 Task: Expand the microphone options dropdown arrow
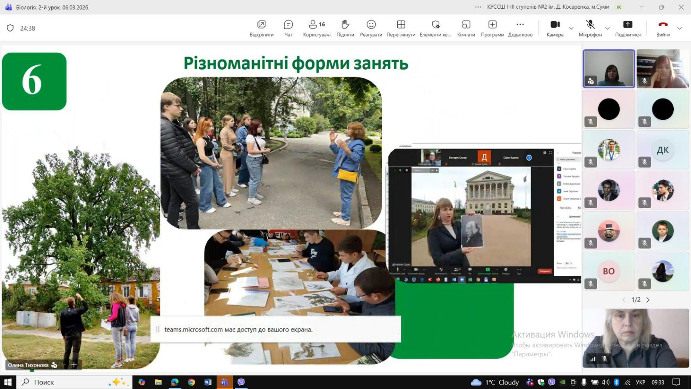tap(607, 29)
